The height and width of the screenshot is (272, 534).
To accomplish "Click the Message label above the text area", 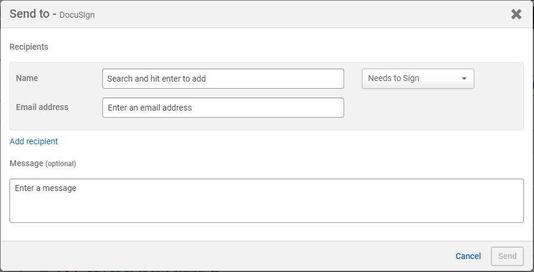I will point(26,163).
